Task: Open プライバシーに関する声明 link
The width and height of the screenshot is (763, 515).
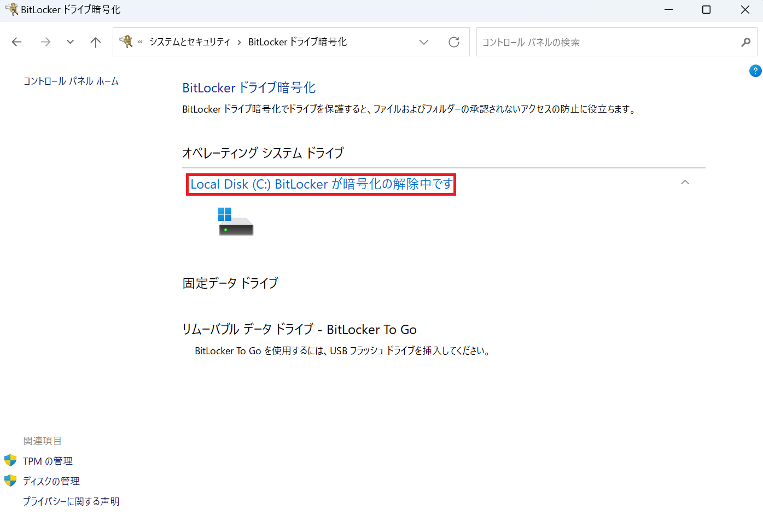Action: click(x=71, y=501)
